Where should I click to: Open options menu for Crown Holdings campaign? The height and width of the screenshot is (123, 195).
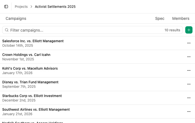pyautogui.click(x=189, y=57)
